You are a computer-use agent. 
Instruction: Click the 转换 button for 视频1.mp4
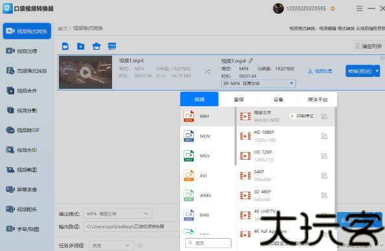360,71
